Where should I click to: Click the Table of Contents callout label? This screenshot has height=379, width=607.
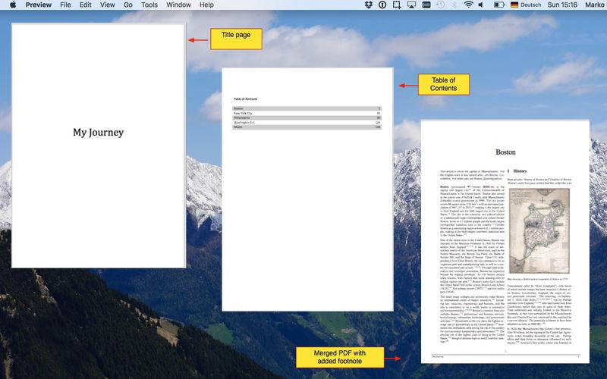tap(443, 84)
